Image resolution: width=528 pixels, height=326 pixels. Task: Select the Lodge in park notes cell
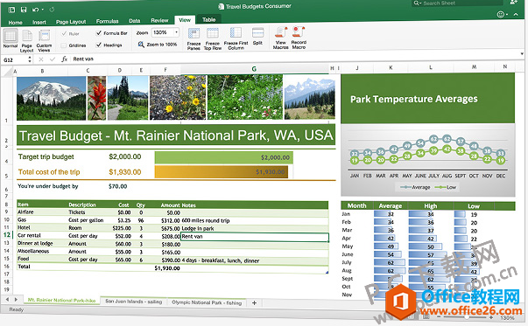coord(254,228)
